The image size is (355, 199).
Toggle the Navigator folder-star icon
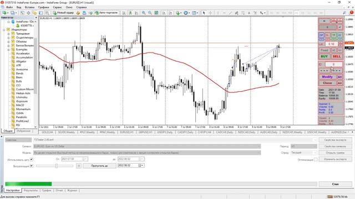pyautogui.click(x=34, y=13)
